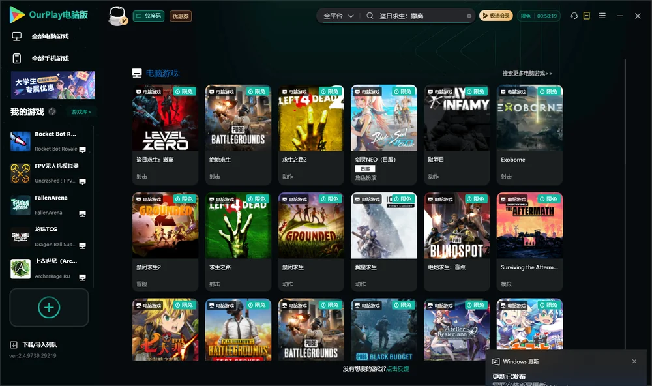The width and height of the screenshot is (652, 386).
Task: Click the 优惠券 coupon button
Action: 181,16
